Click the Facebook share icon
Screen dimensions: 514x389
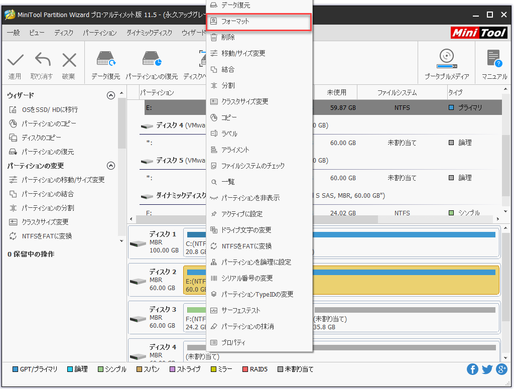[472, 369]
